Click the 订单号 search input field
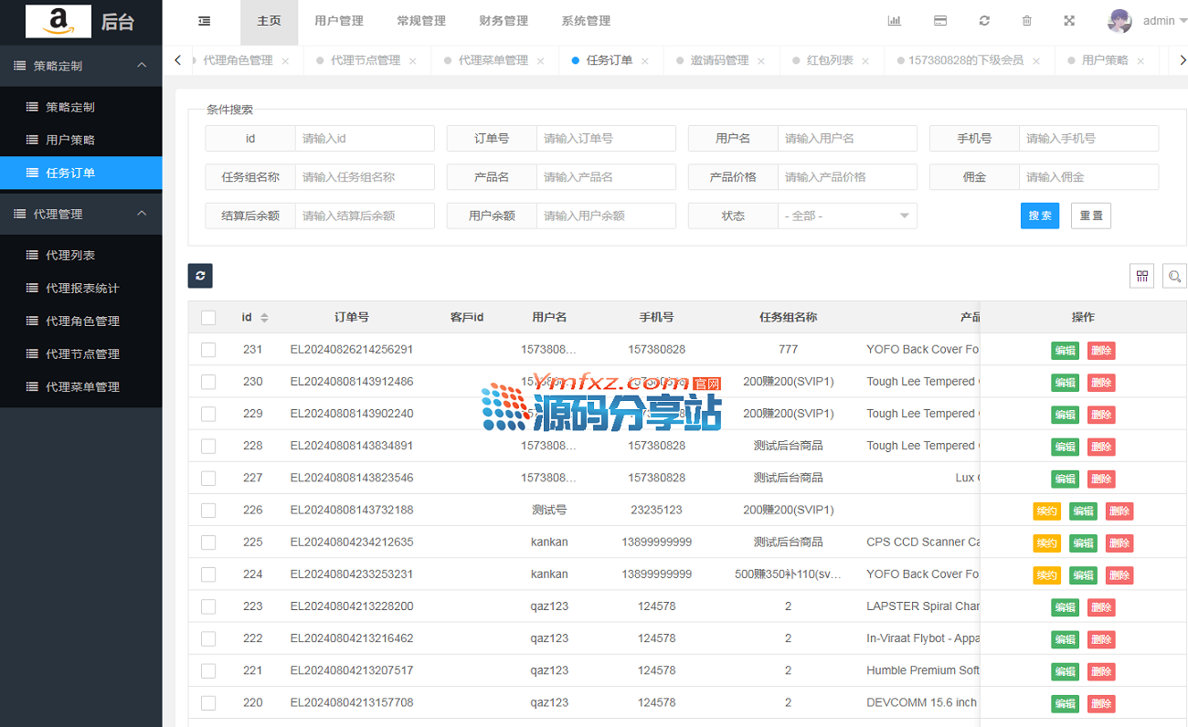This screenshot has width=1188, height=727. click(x=605, y=139)
